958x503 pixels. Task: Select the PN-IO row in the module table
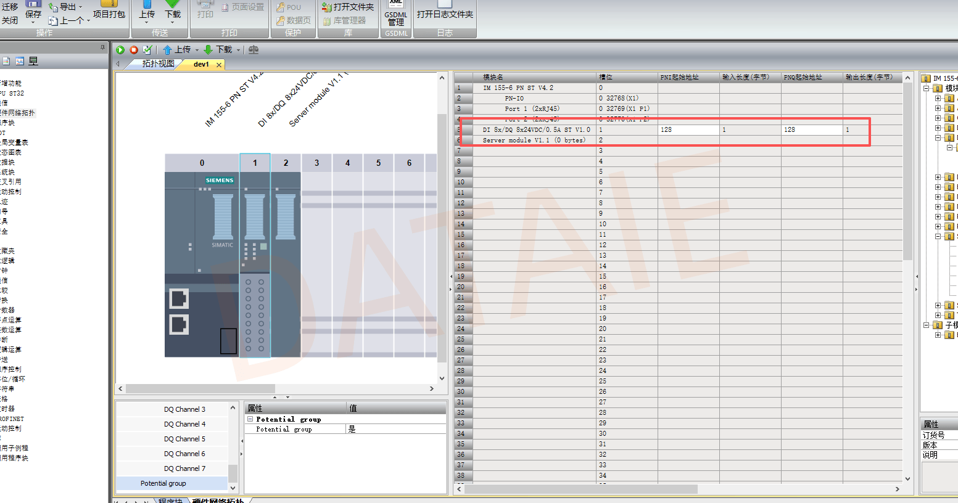click(x=679, y=98)
